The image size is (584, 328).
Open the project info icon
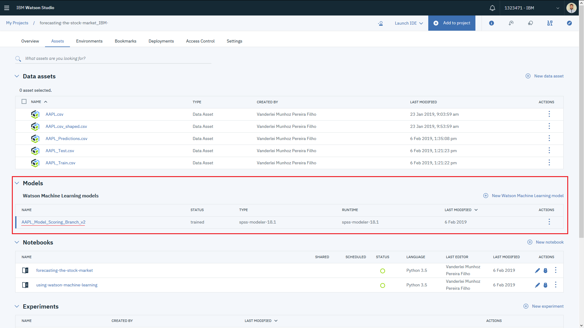pyautogui.click(x=492, y=23)
